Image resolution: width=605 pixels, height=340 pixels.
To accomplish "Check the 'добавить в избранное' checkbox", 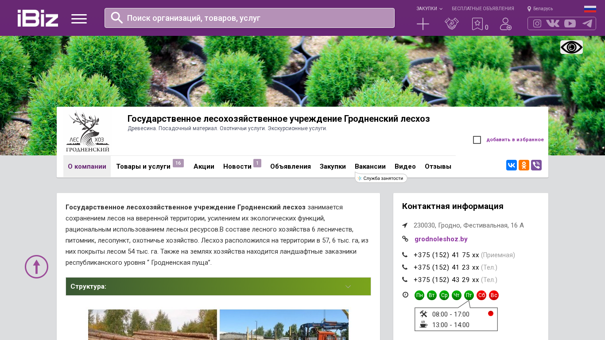I will click(477, 140).
